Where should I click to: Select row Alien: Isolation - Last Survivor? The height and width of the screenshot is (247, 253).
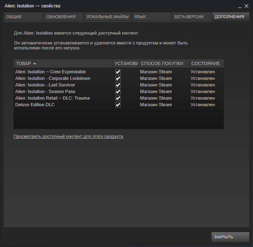[119, 85]
